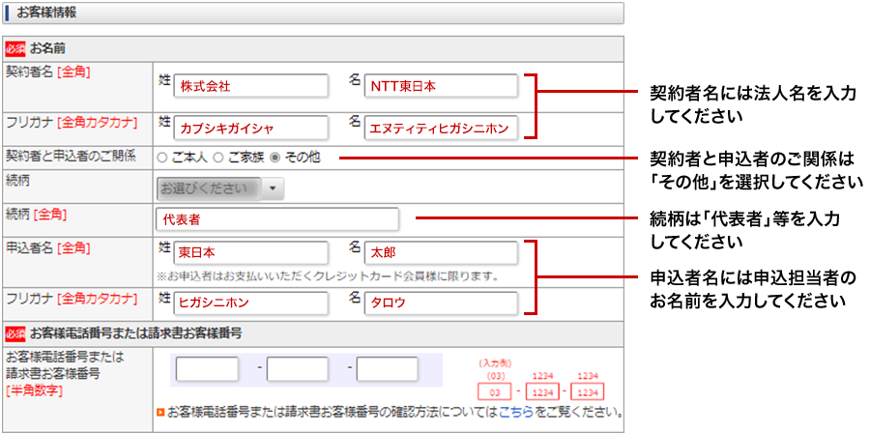
Task: Open the お選びください relationship dropdown
Action: pos(219,188)
